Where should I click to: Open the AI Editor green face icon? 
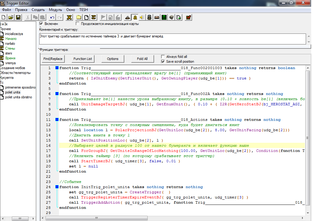point(164,17)
